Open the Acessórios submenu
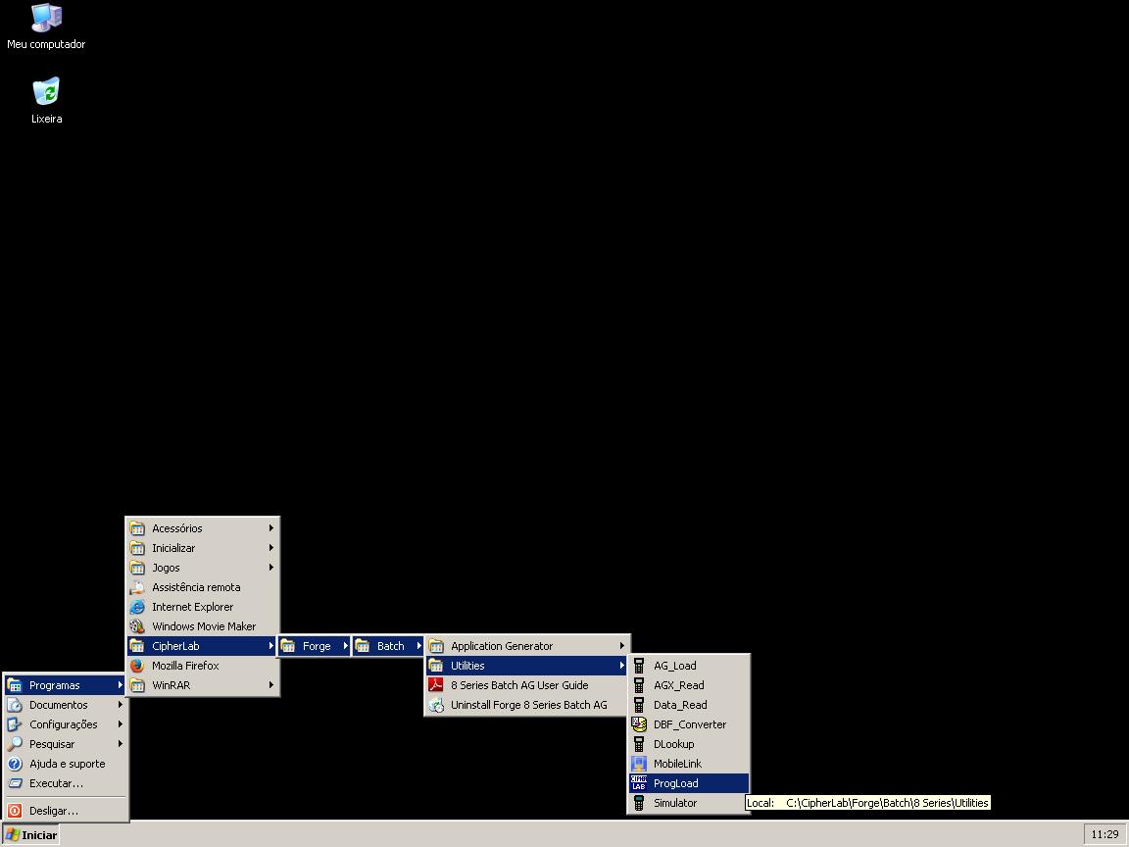The image size is (1129, 847). pyautogui.click(x=202, y=528)
